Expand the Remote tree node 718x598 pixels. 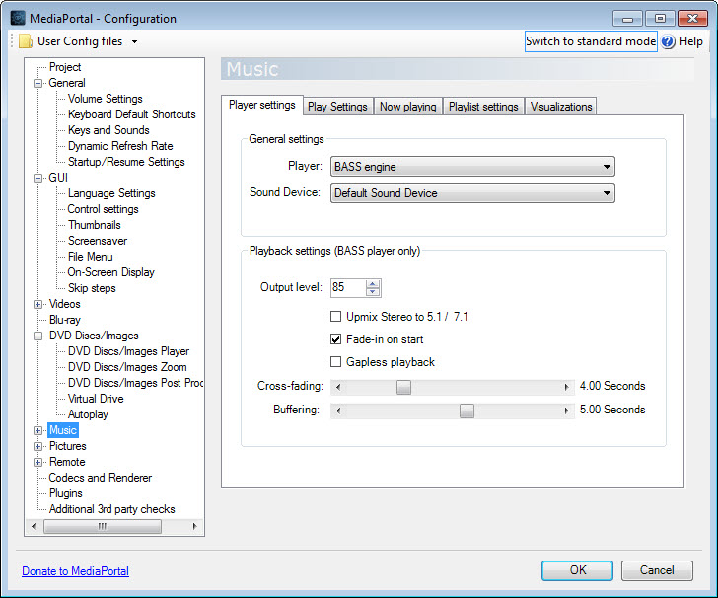[38, 463]
